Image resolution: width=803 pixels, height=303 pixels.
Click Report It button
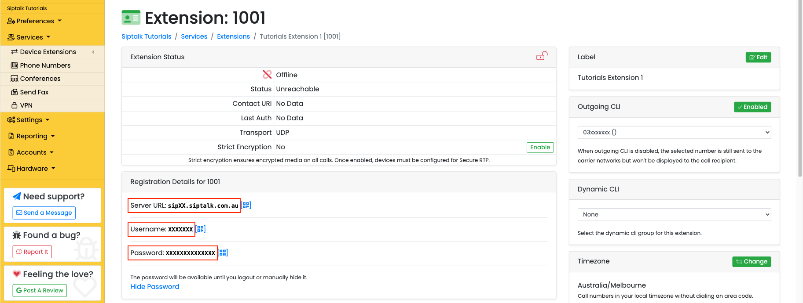[x=32, y=252]
